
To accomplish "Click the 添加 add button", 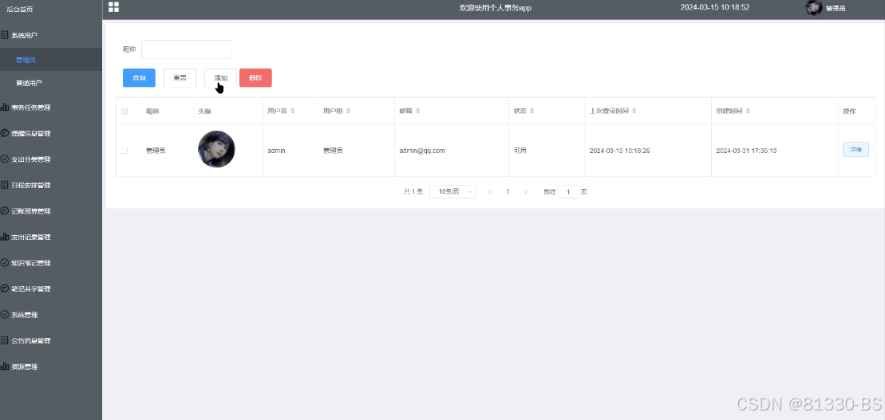I will tap(221, 78).
